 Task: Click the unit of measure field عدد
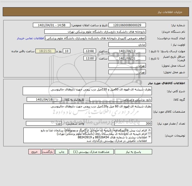click(x=44, y=124)
